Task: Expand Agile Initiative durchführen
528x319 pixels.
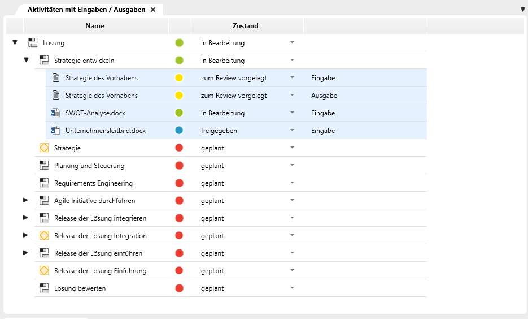Action: pos(25,201)
